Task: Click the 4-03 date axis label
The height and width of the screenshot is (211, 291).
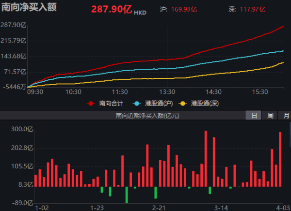Action: pyautogui.click(x=282, y=207)
